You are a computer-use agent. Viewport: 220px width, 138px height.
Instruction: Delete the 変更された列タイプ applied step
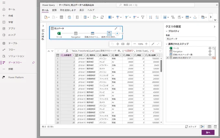[x=167, y=58]
